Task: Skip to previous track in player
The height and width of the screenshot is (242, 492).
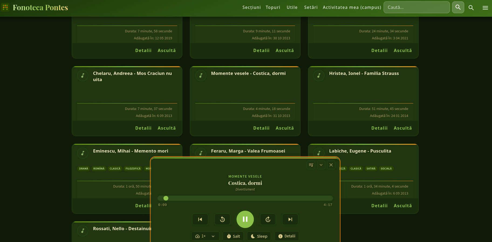Action: pos(200,219)
